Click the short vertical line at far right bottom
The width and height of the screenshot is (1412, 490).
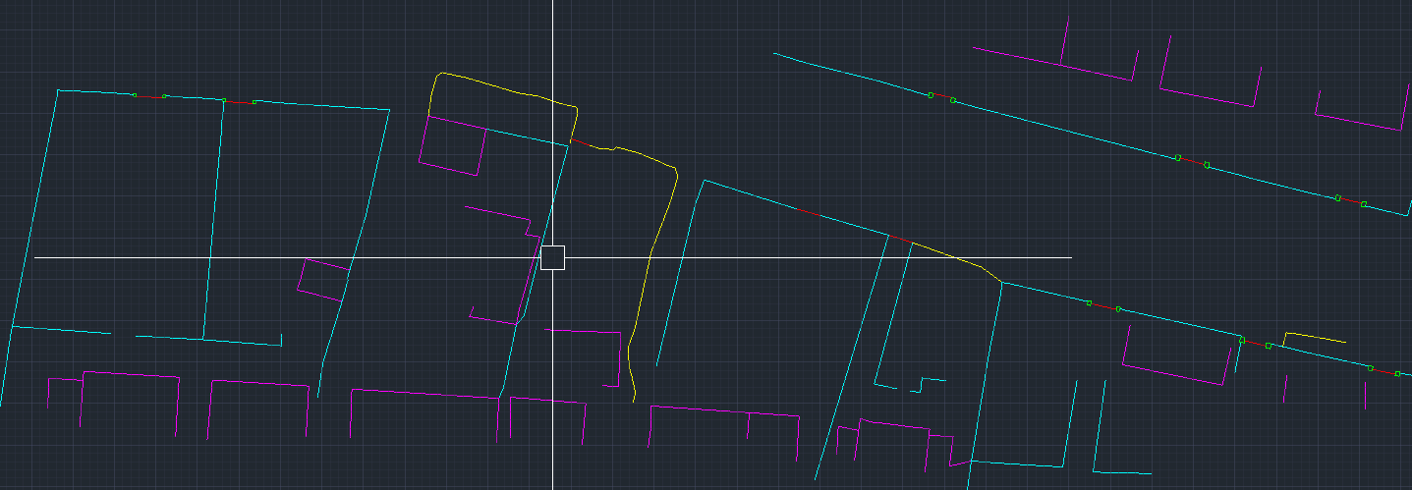point(1365,396)
